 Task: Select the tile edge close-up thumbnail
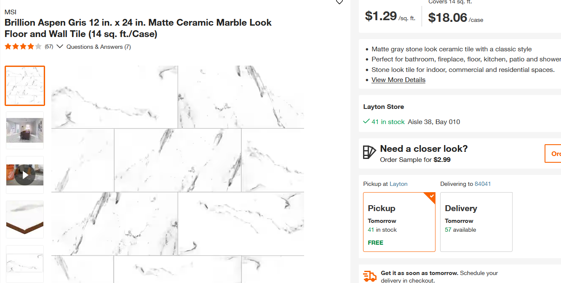24,219
